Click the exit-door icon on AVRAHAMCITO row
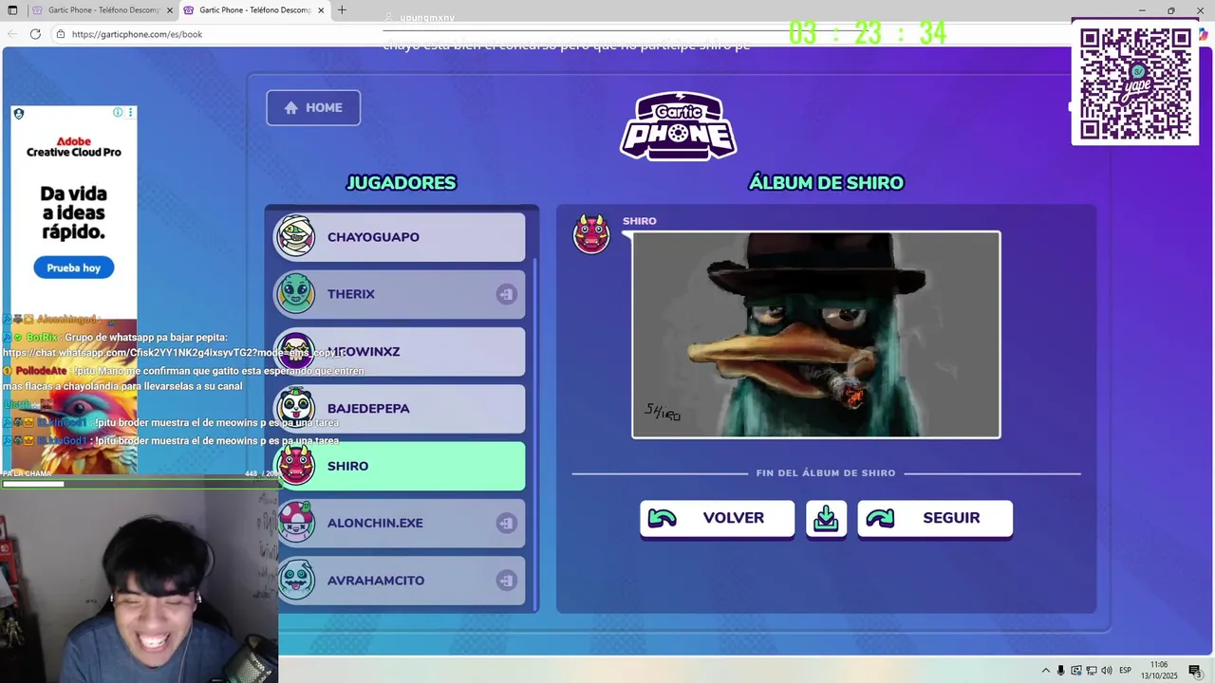 [506, 581]
